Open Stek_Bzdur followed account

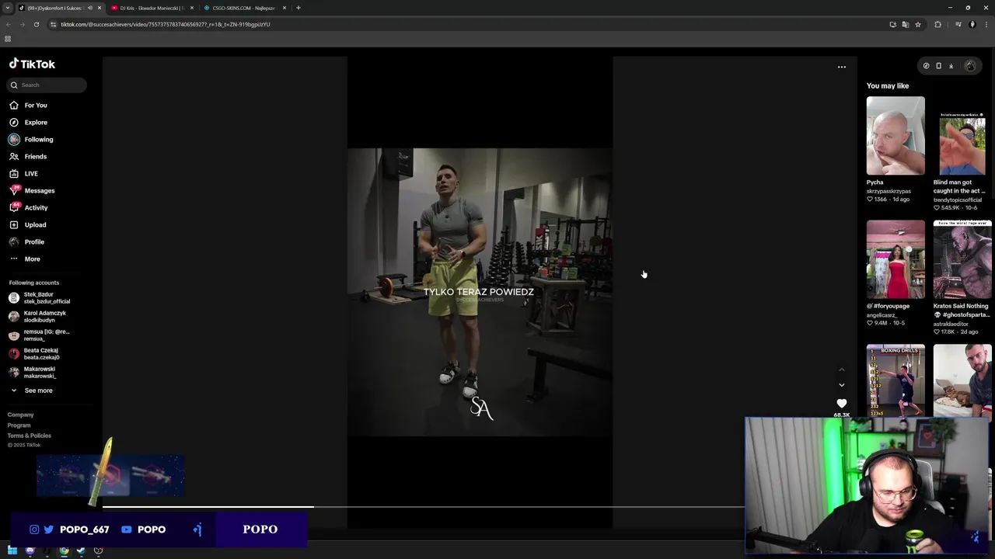coord(40,297)
